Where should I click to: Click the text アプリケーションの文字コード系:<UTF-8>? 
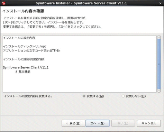click(x=31, y=51)
